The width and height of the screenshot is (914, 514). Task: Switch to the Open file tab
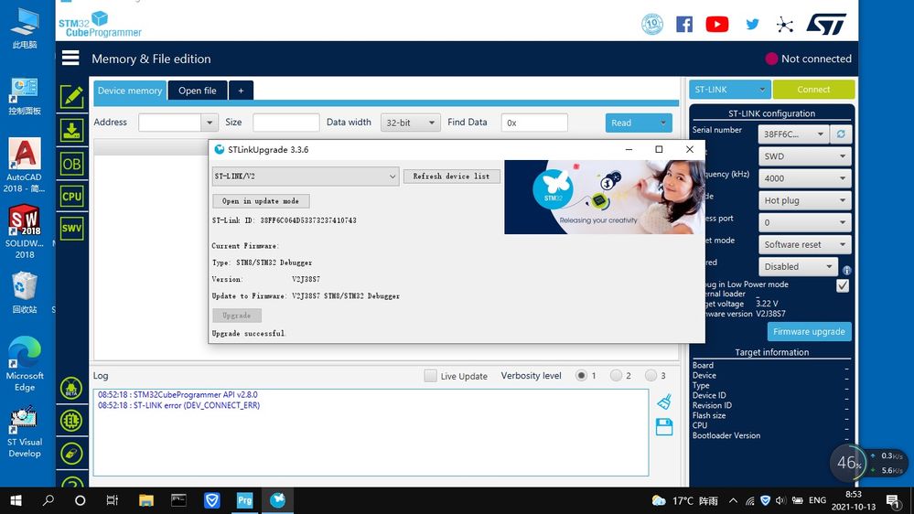click(x=197, y=91)
